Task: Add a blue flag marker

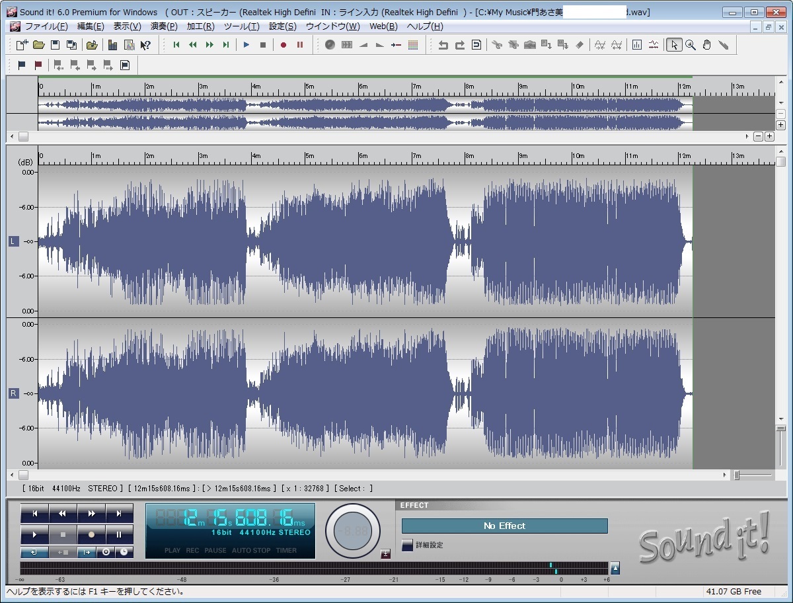Action: [22, 65]
